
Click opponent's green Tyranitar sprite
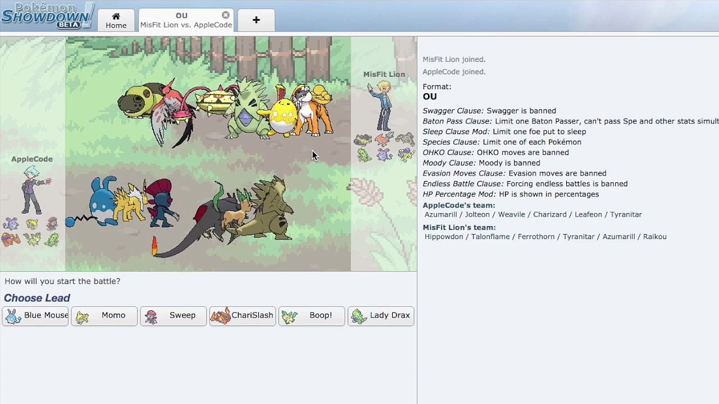coord(247,109)
